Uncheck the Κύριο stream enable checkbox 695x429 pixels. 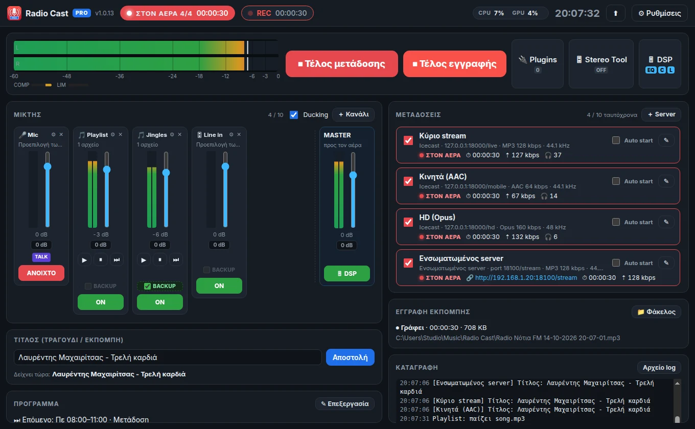point(408,140)
